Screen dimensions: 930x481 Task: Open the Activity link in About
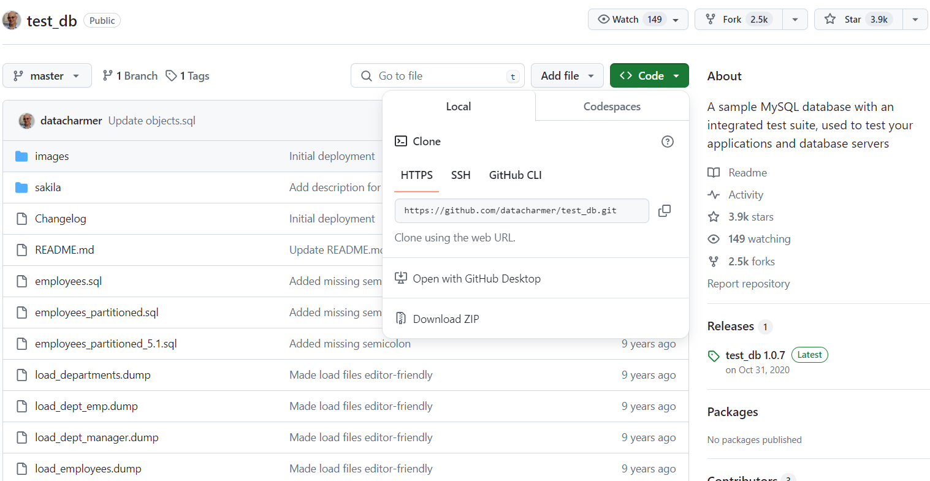736,195
